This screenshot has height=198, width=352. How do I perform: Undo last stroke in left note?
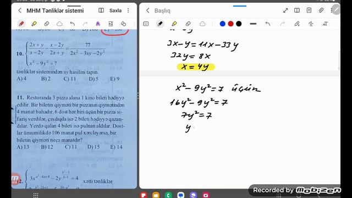[72, 24]
